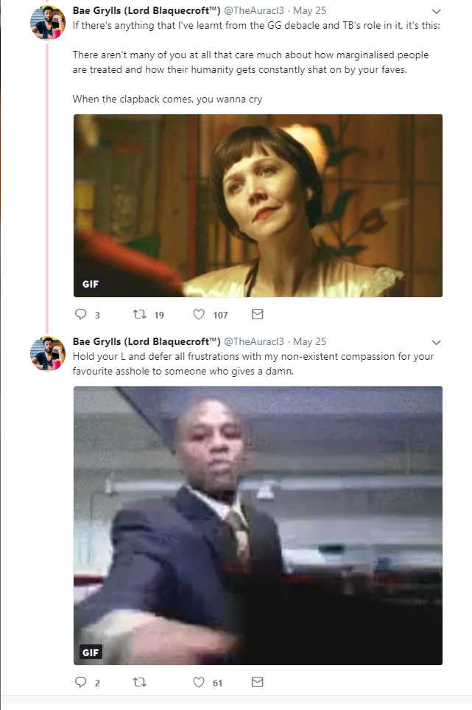Click the GIF badge on first image
Image resolution: width=472 pixels, height=710 pixels.
point(91,284)
